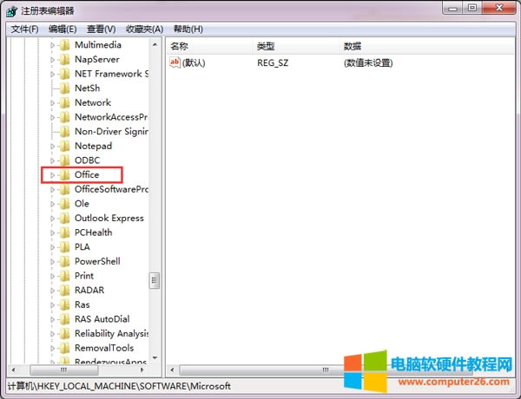
Task: Open the 编辑(E) menu
Action: (x=63, y=29)
